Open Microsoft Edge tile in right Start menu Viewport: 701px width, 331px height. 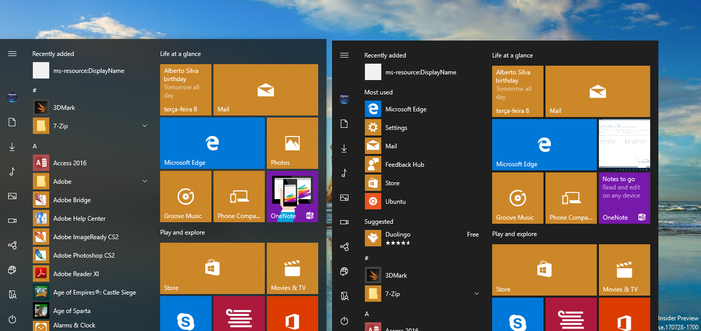coord(544,145)
